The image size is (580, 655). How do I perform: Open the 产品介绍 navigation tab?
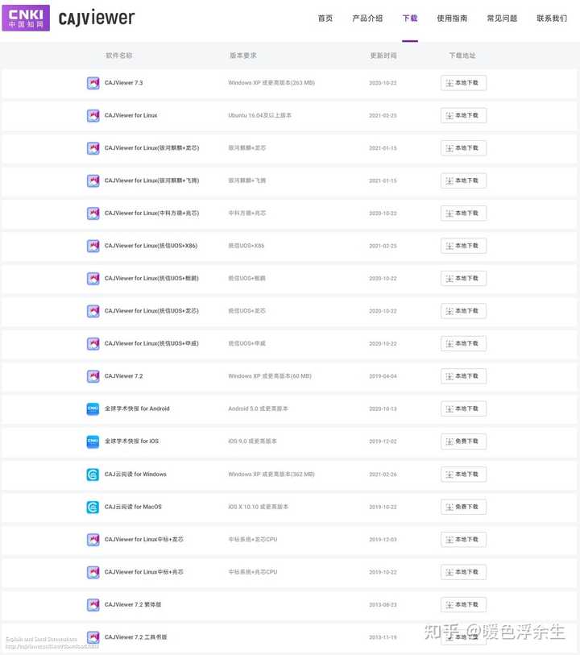367,18
